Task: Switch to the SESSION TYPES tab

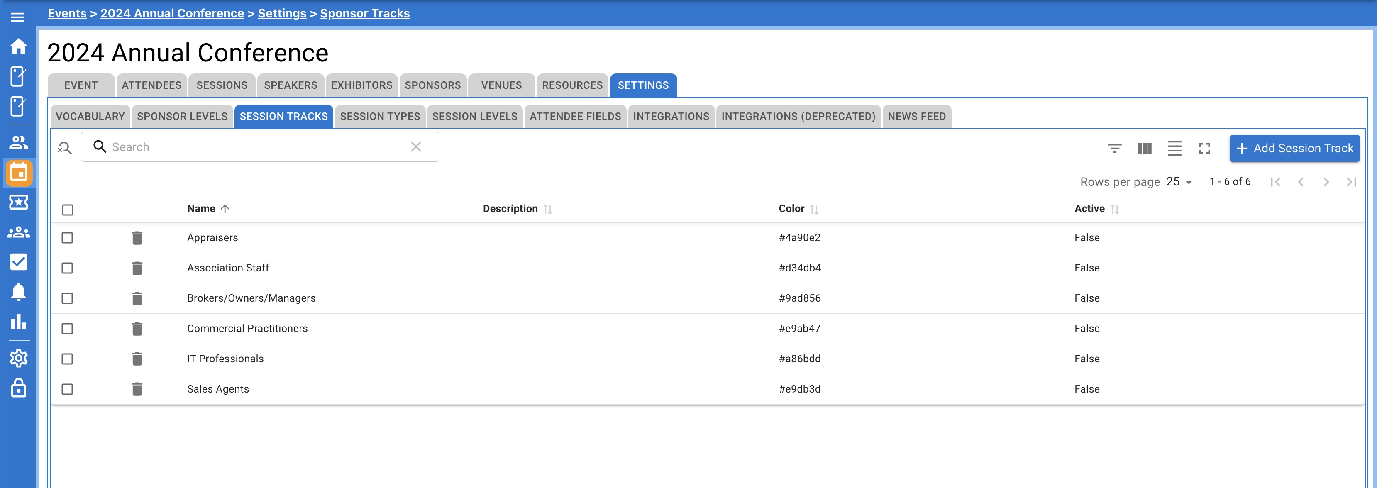Action: click(380, 116)
